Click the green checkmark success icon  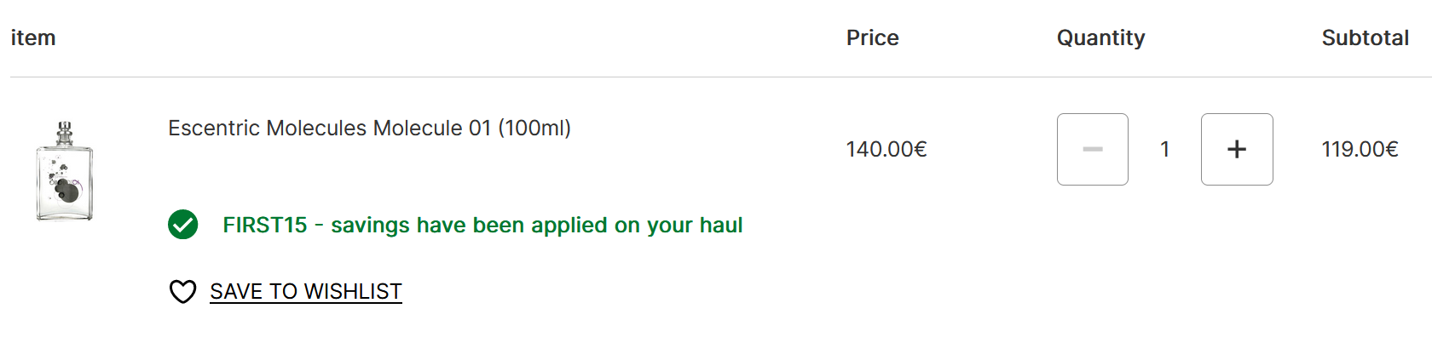183,225
